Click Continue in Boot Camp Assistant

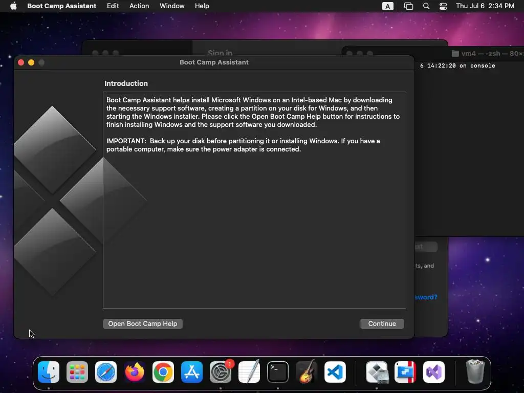coord(382,323)
